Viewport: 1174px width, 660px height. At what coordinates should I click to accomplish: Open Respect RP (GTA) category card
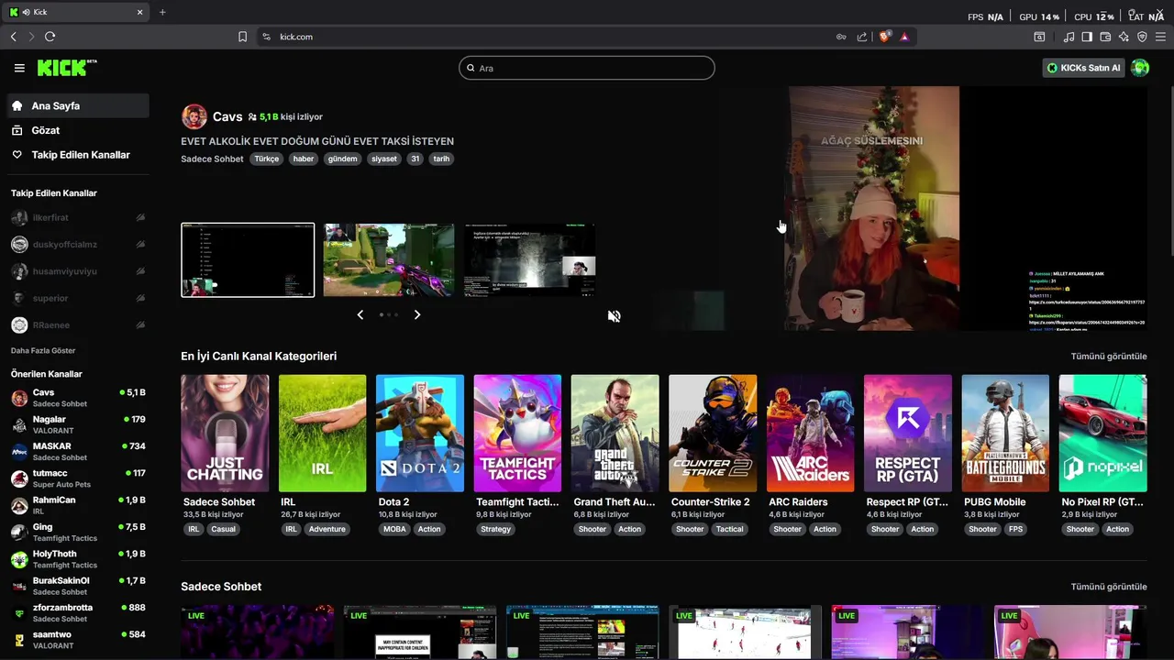908,434
